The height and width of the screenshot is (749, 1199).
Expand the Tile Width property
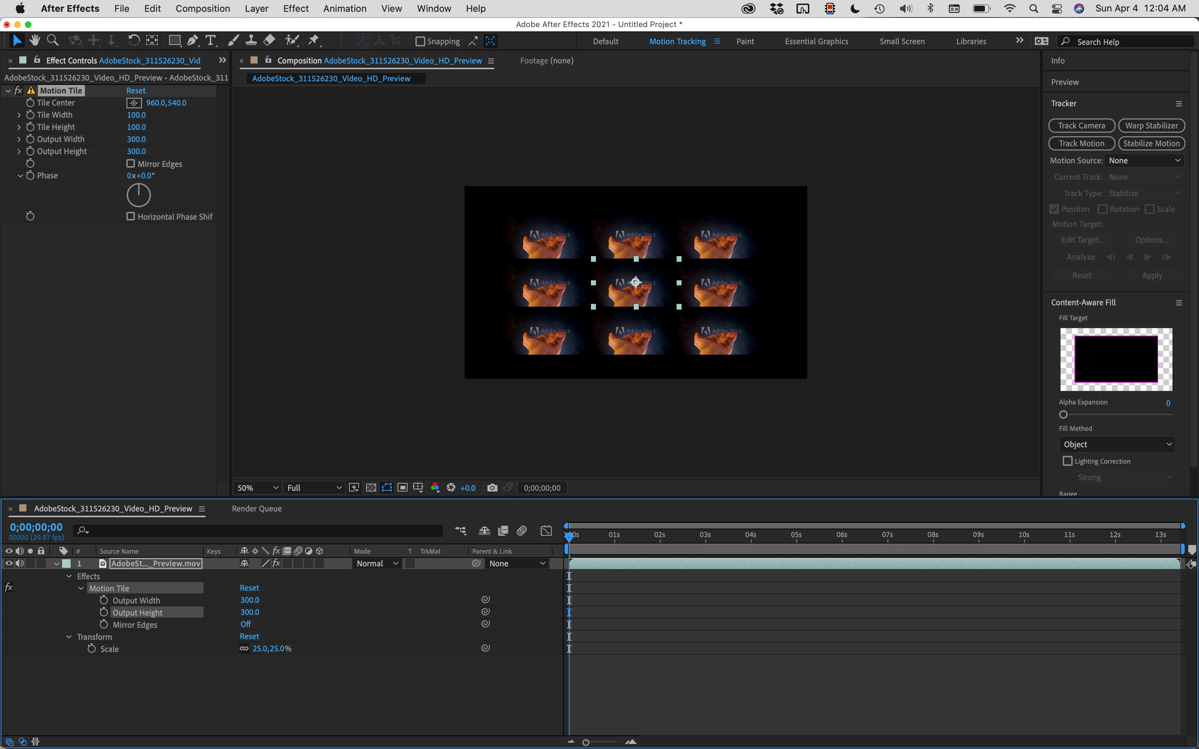click(19, 115)
